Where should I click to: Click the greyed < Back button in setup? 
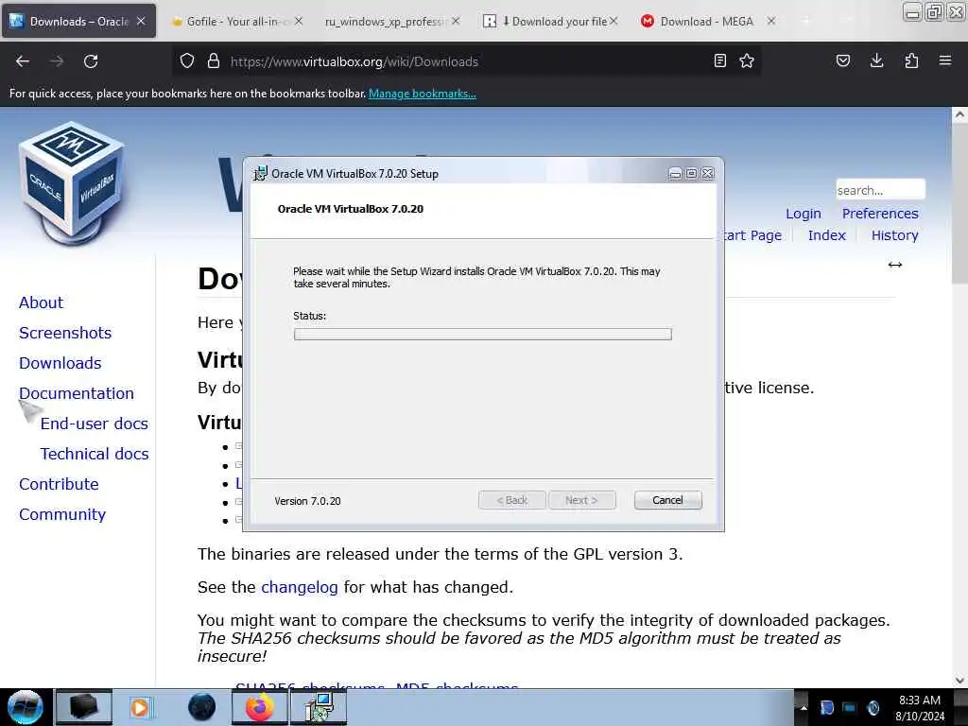point(511,500)
